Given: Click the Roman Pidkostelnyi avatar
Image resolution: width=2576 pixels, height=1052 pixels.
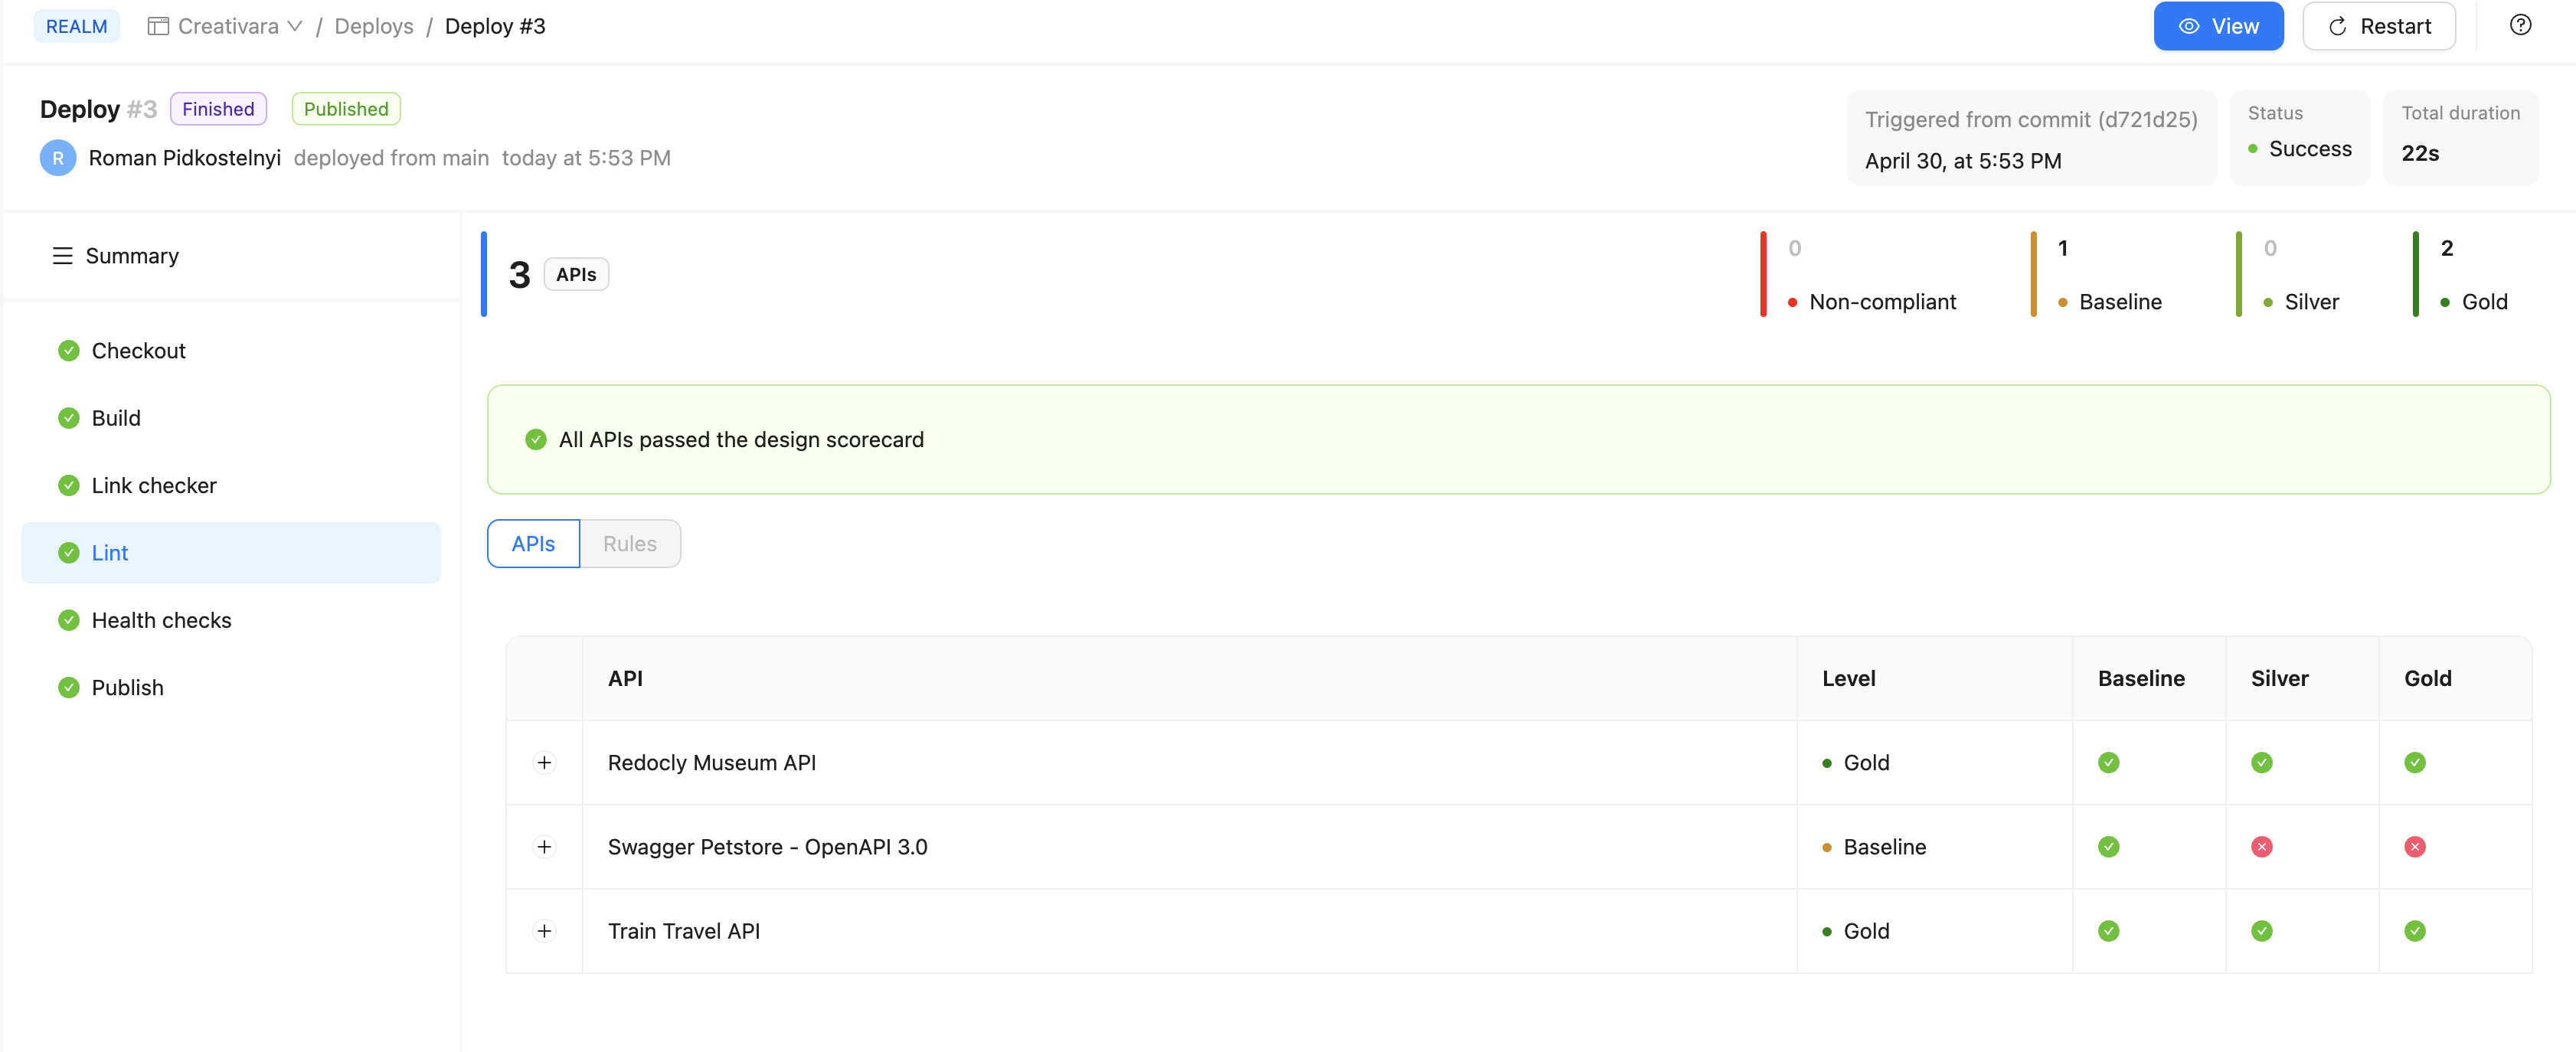Looking at the screenshot, I should coord(58,158).
